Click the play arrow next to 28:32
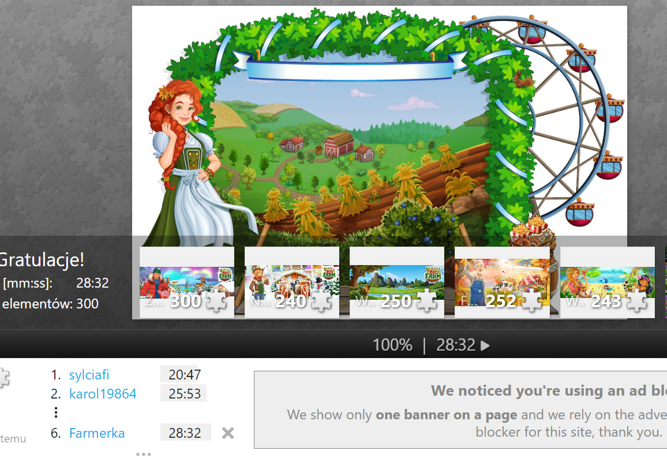The height and width of the screenshot is (458, 667). 485,345
